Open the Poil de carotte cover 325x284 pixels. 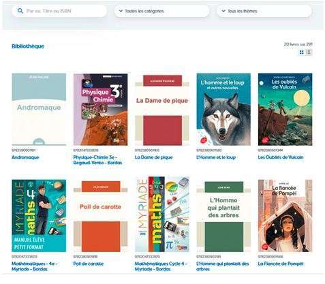100,216
